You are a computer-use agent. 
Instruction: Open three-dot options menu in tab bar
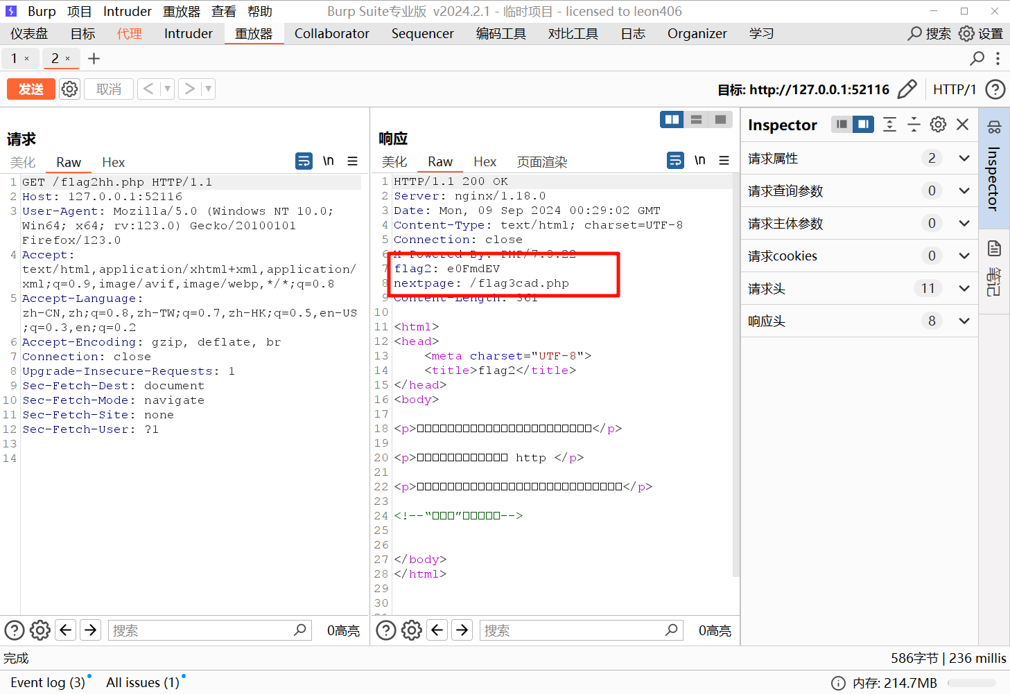tap(998, 58)
